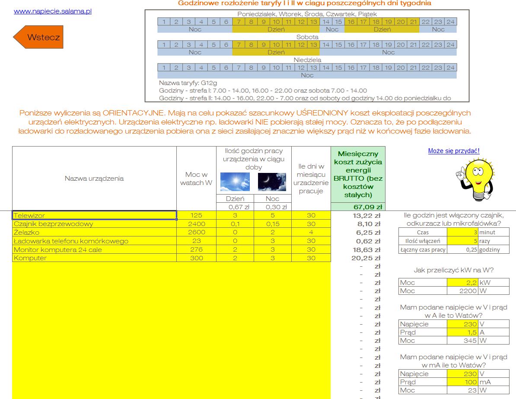516x399 pixels.
Task: Select the Żelazko days-per-month cell
Action: click(311, 232)
